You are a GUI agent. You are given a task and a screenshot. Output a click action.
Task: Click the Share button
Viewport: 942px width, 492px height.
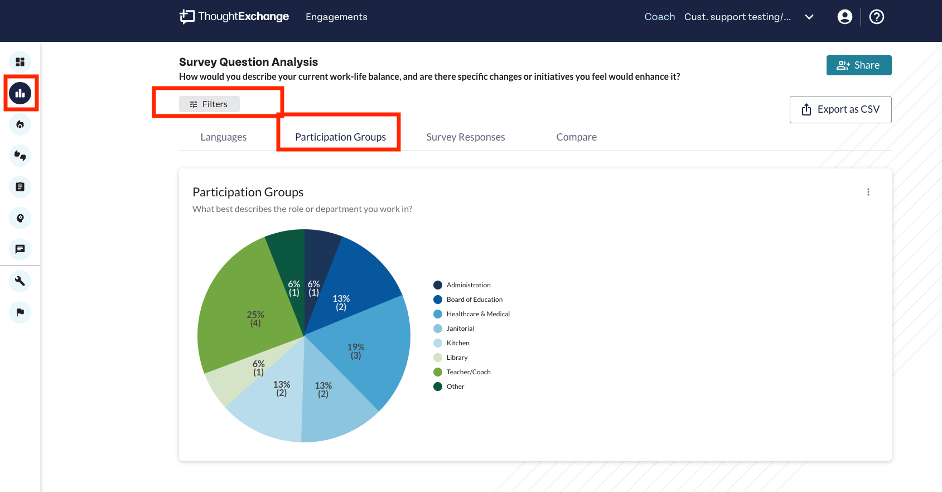tap(859, 65)
